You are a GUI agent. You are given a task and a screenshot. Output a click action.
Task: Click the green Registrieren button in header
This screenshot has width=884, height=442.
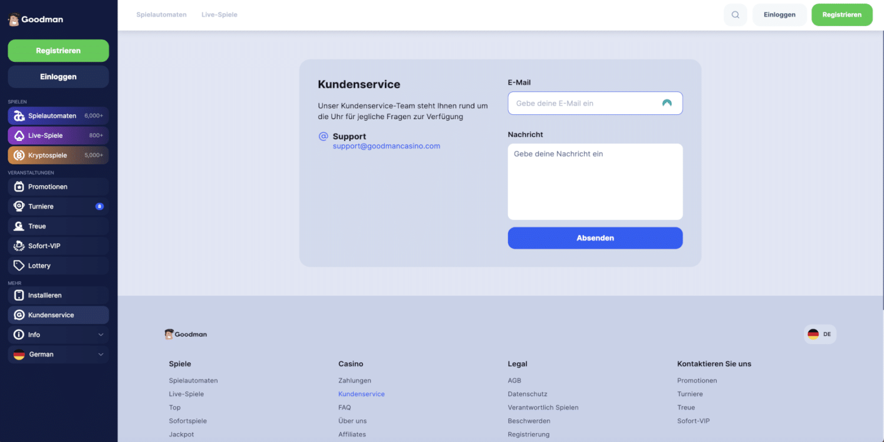(x=842, y=15)
